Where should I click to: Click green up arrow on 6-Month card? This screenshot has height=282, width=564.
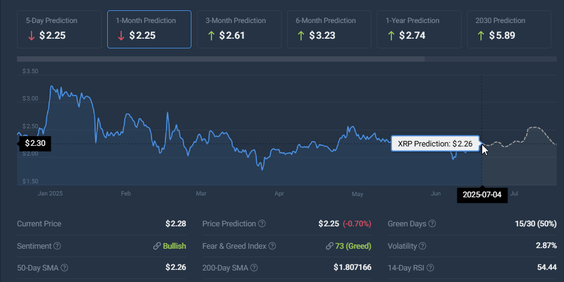301,36
